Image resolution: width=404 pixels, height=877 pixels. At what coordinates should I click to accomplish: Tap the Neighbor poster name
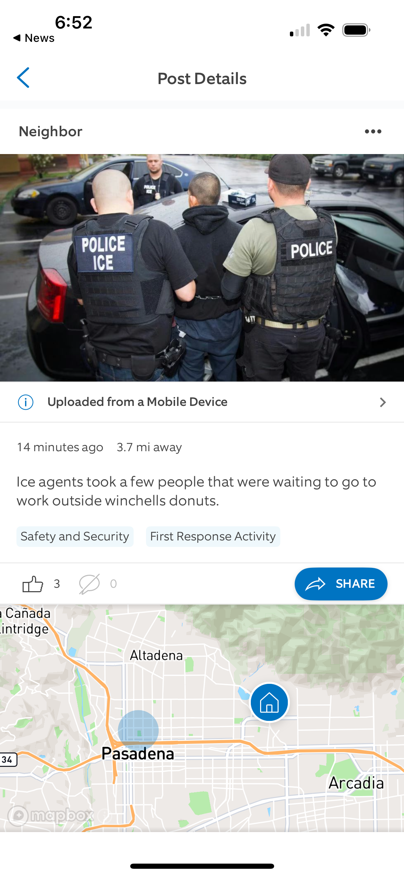[50, 131]
